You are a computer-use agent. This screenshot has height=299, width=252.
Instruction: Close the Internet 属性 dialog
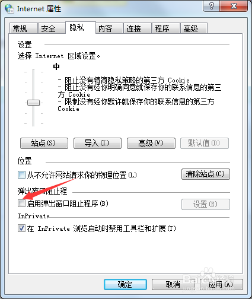click(x=234, y=6)
